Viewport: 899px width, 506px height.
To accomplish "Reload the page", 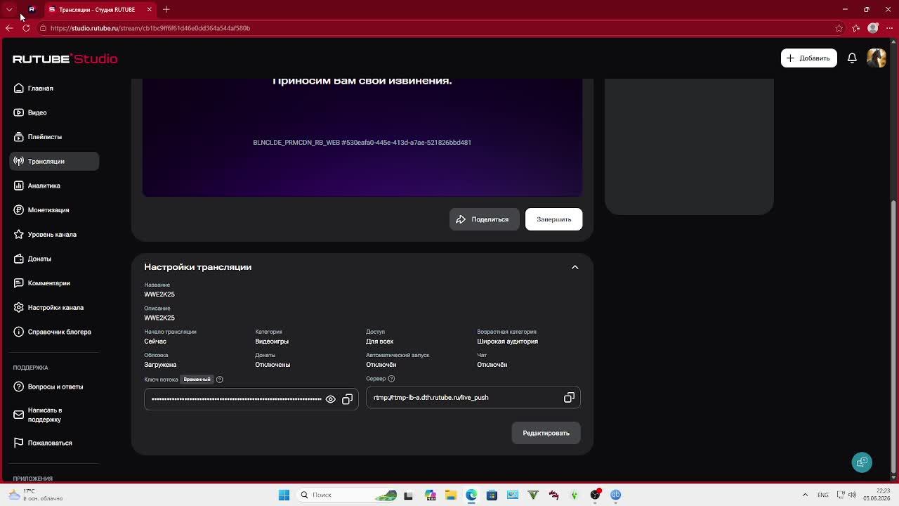I will coord(26,28).
